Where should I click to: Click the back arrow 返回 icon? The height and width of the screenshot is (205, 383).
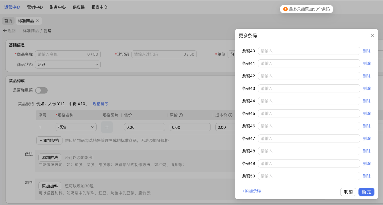click(x=5, y=31)
